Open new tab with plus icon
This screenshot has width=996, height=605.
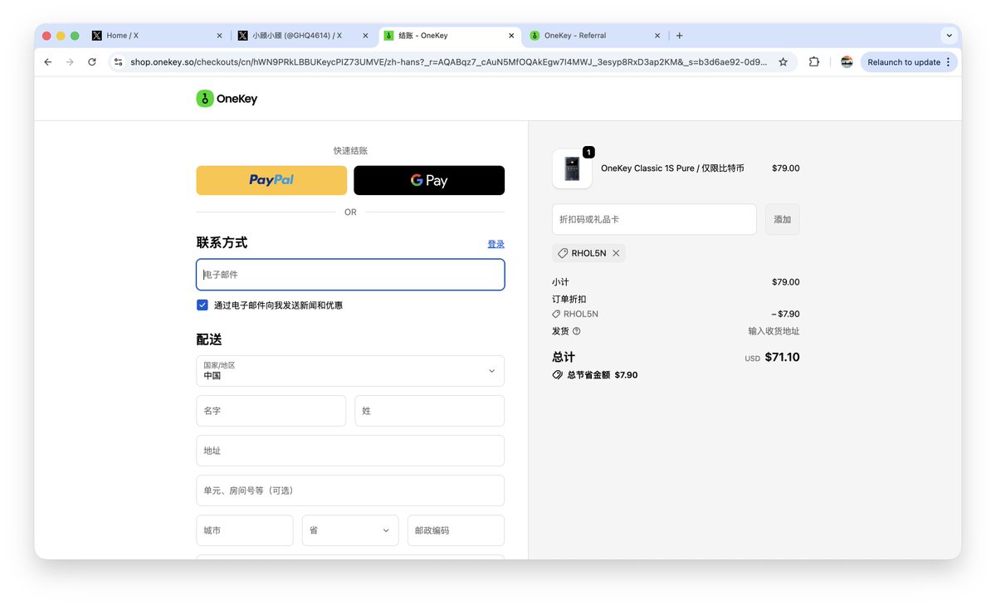click(x=680, y=36)
